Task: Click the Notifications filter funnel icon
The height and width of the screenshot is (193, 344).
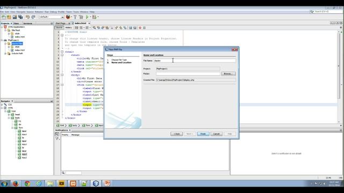Action: [x=57, y=138]
